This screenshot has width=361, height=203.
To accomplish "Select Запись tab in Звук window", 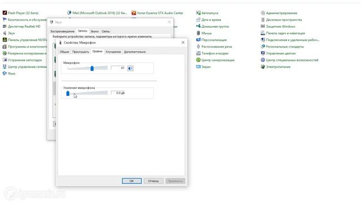I will click(82, 31).
